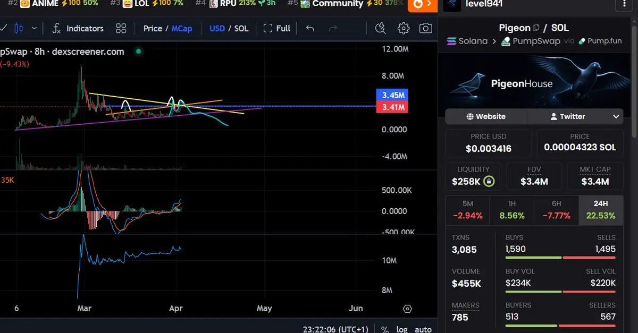Click the MKT CAP $3.4M box
This screenshot has width=638, height=333.
595,176
